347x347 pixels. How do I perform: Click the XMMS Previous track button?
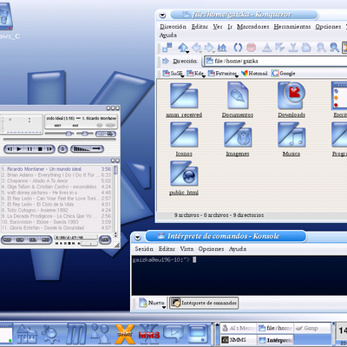[x=10, y=149]
